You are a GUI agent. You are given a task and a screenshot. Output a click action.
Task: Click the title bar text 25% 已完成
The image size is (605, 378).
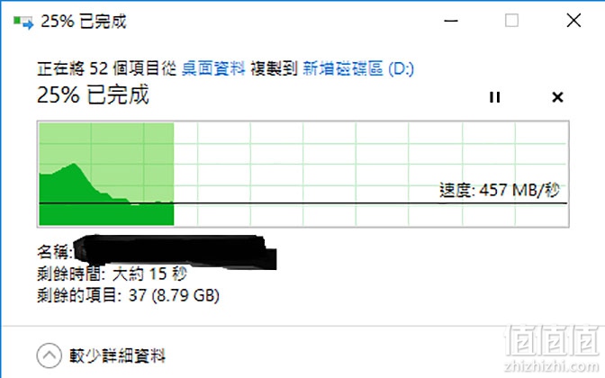click(84, 22)
